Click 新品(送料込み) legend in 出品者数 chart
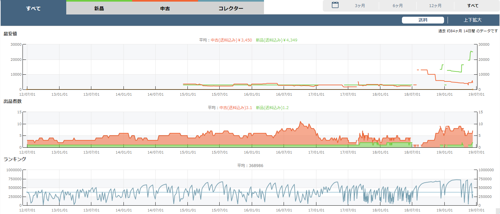 tap(272, 108)
